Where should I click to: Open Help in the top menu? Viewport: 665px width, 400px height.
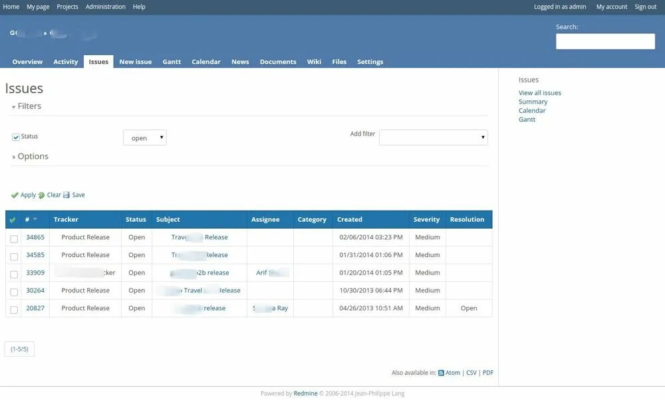tap(139, 7)
